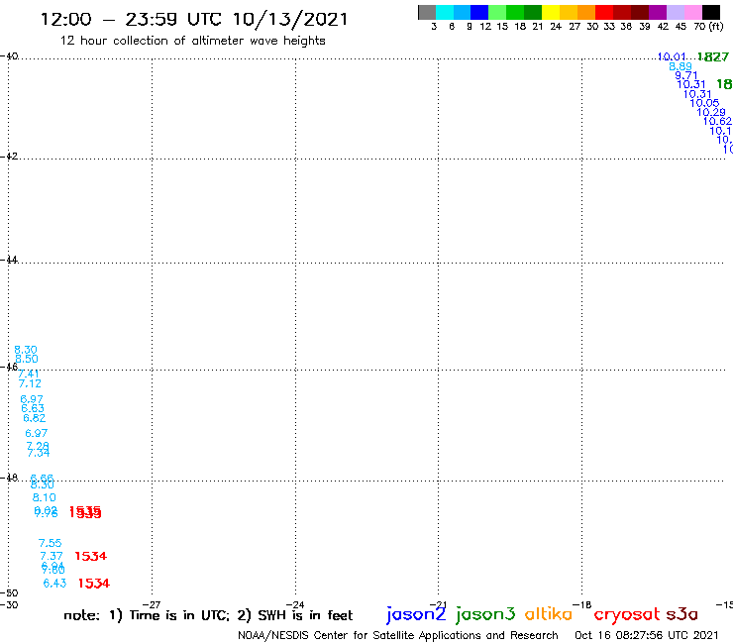Select the "-44" latitude axis label
Viewport: 733px width, 644px height.
(9, 260)
